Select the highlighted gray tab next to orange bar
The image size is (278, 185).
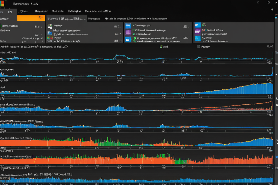(66, 19)
